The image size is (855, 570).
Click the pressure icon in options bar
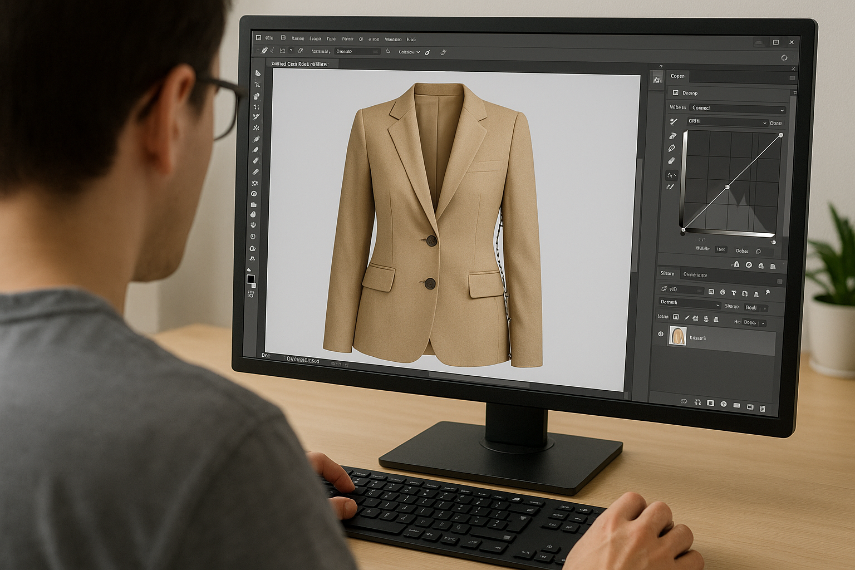click(443, 52)
